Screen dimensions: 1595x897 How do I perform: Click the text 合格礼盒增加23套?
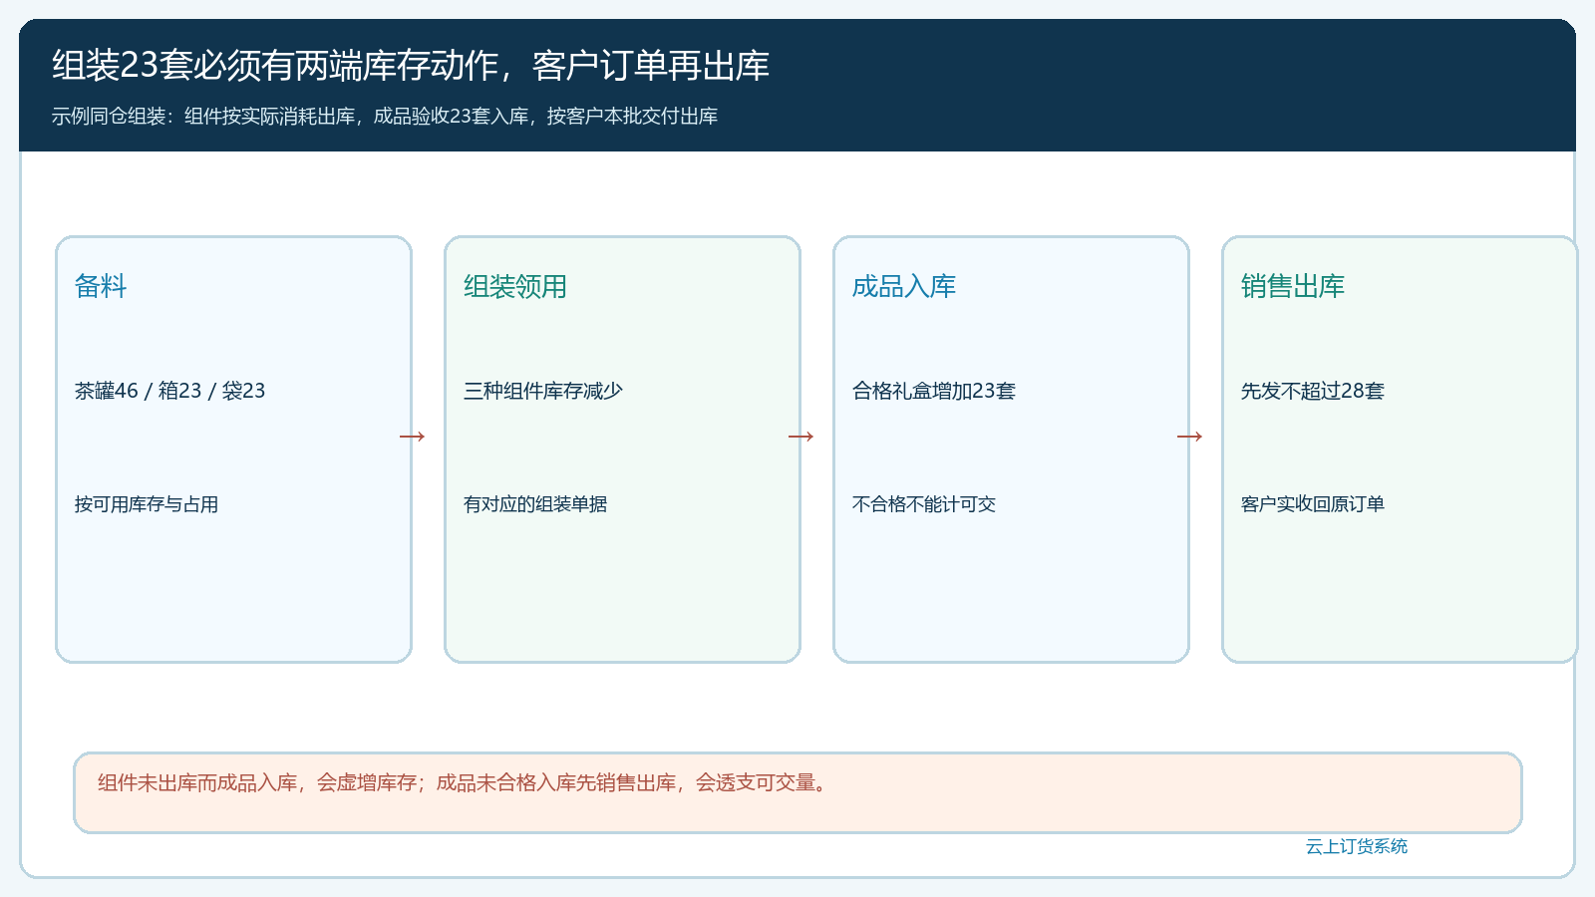coord(934,391)
